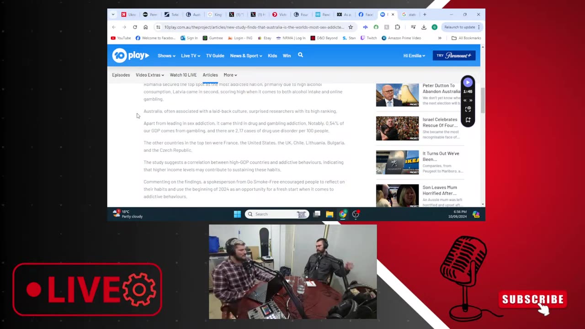Open the Copilot icon in system tray
Image resolution: width=585 pixels, height=329 pixels.
point(476,214)
